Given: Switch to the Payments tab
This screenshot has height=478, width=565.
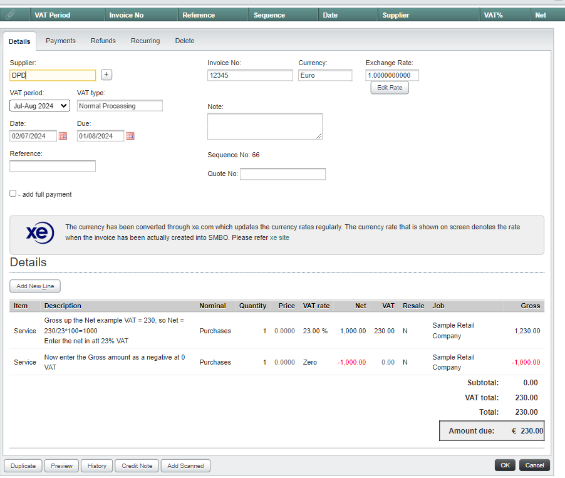Looking at the screenshot, I should (61, 41).
